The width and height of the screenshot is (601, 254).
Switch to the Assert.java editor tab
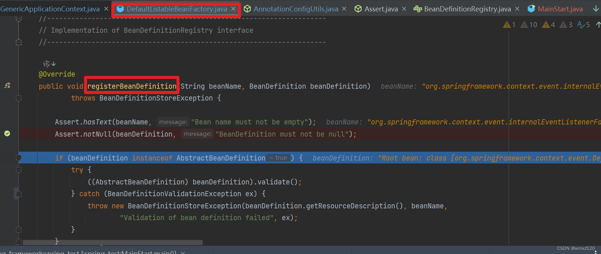[381, 9]
